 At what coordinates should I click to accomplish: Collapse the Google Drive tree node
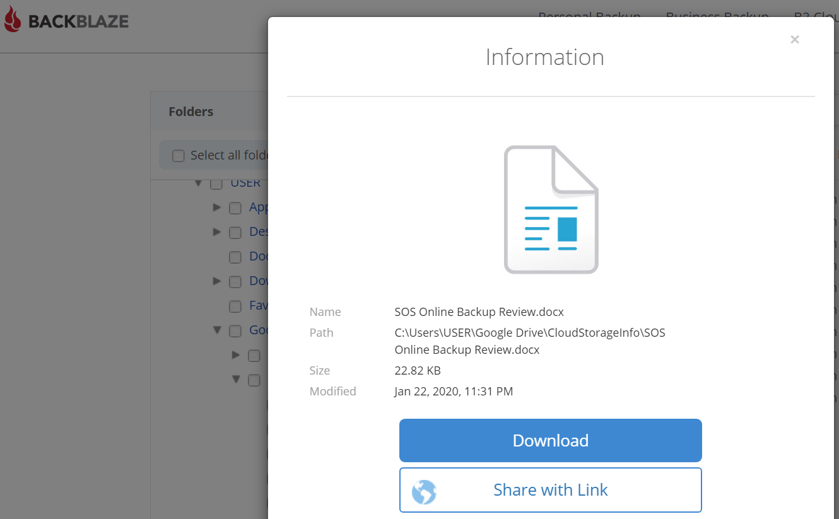click(217, 330)
